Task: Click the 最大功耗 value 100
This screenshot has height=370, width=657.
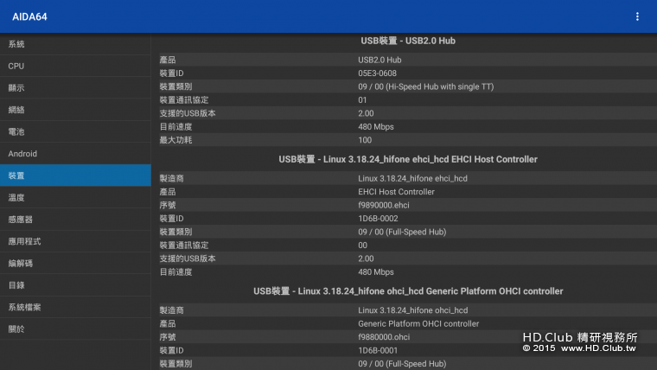Action: [x=365, y=140]
